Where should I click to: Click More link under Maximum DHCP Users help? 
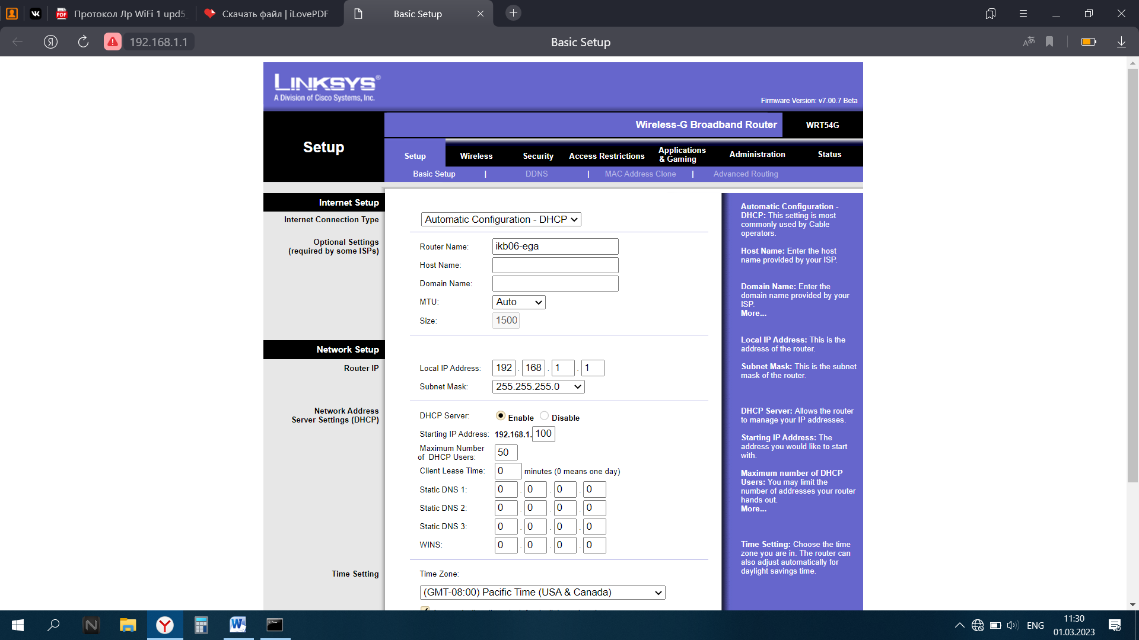(753, 509)
